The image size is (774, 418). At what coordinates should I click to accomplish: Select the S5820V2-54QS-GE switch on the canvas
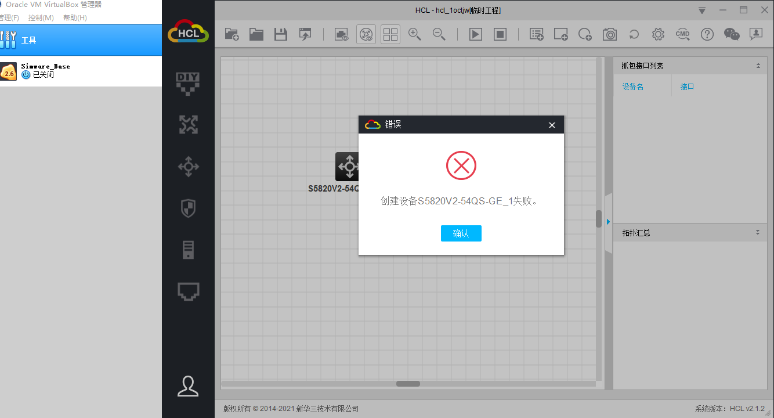(x=347, y=167)
